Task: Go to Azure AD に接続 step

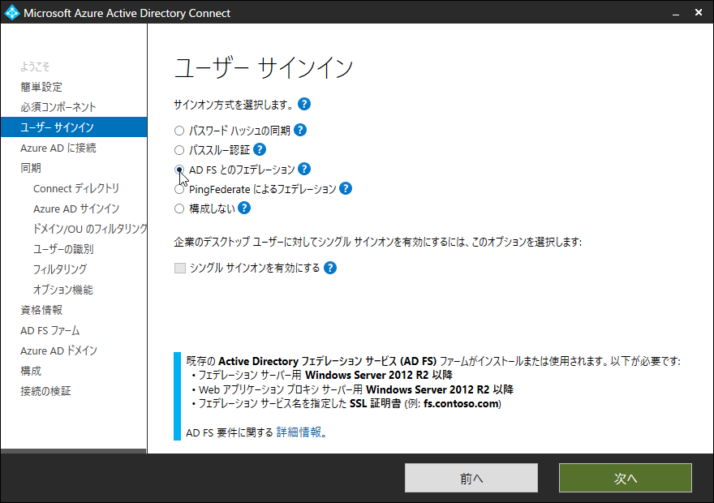Action: pos(58,148)
